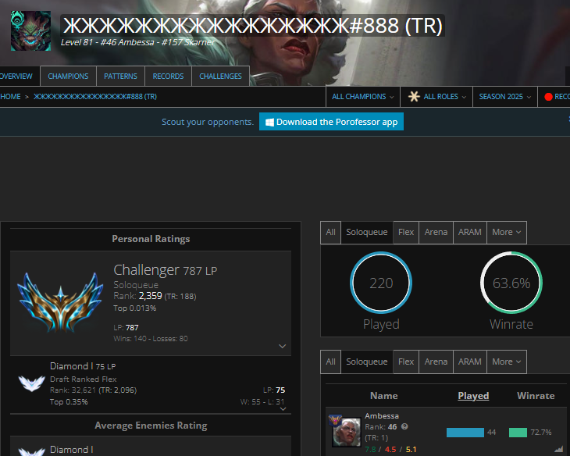Click the green Ambessa winrate bar

pyautogui.click(x=518, y=433)
